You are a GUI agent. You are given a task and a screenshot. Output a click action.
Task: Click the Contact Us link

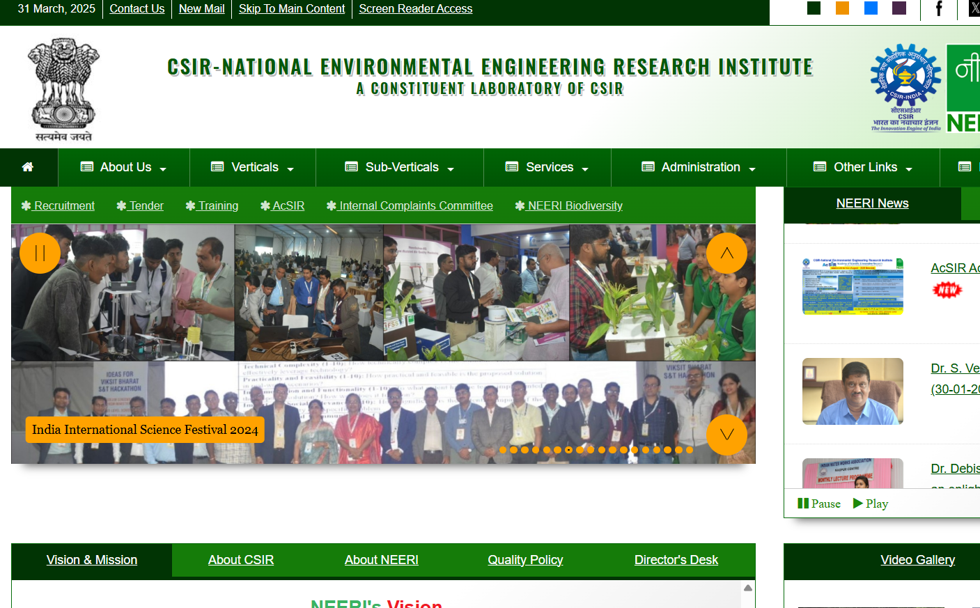click(x=137, y=8)
